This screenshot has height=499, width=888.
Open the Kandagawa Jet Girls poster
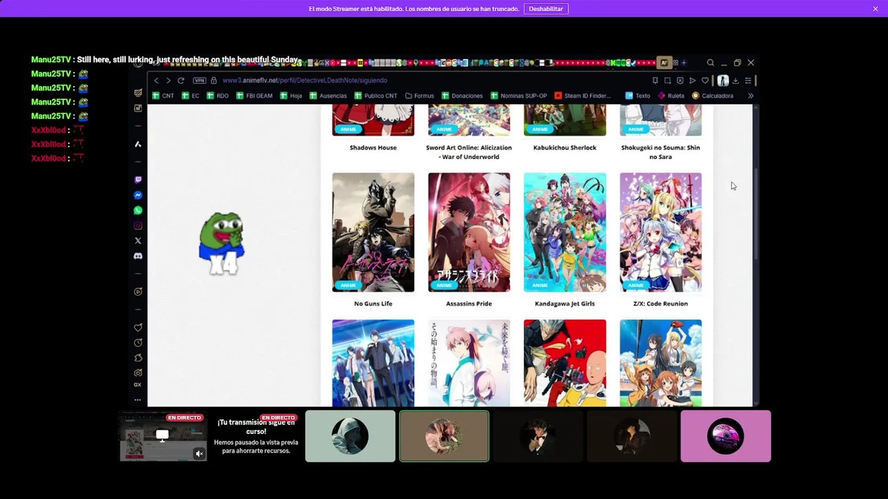click(565, 232)
